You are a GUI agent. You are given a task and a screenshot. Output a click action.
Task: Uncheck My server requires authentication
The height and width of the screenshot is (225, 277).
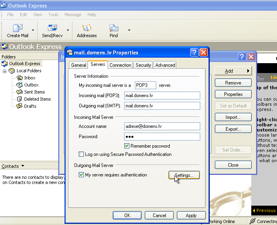tap(82, 175)
